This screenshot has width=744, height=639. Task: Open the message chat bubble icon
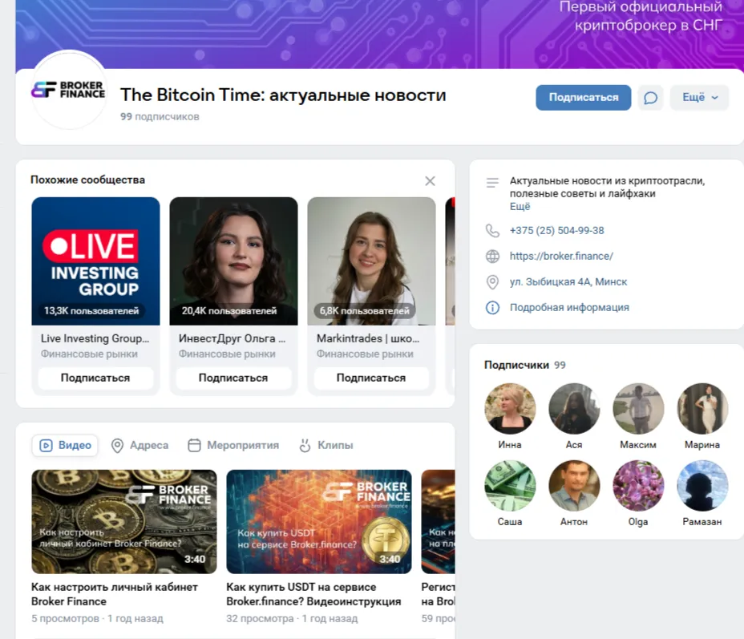point(650,98)
